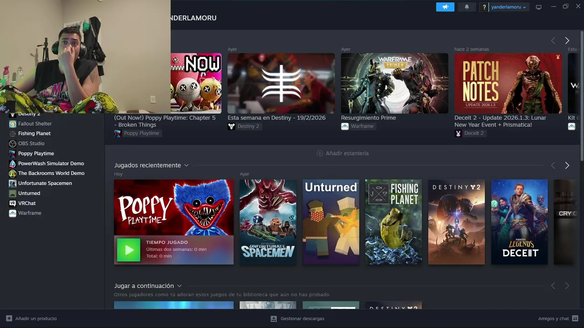Image resolution: width=584 pixels, height=328 pixels.
Task: Click the Warframe tag under news
Action: click(x=358, y=126)
